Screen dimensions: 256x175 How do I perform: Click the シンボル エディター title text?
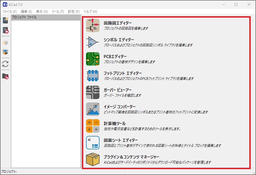tap(119, 40)
